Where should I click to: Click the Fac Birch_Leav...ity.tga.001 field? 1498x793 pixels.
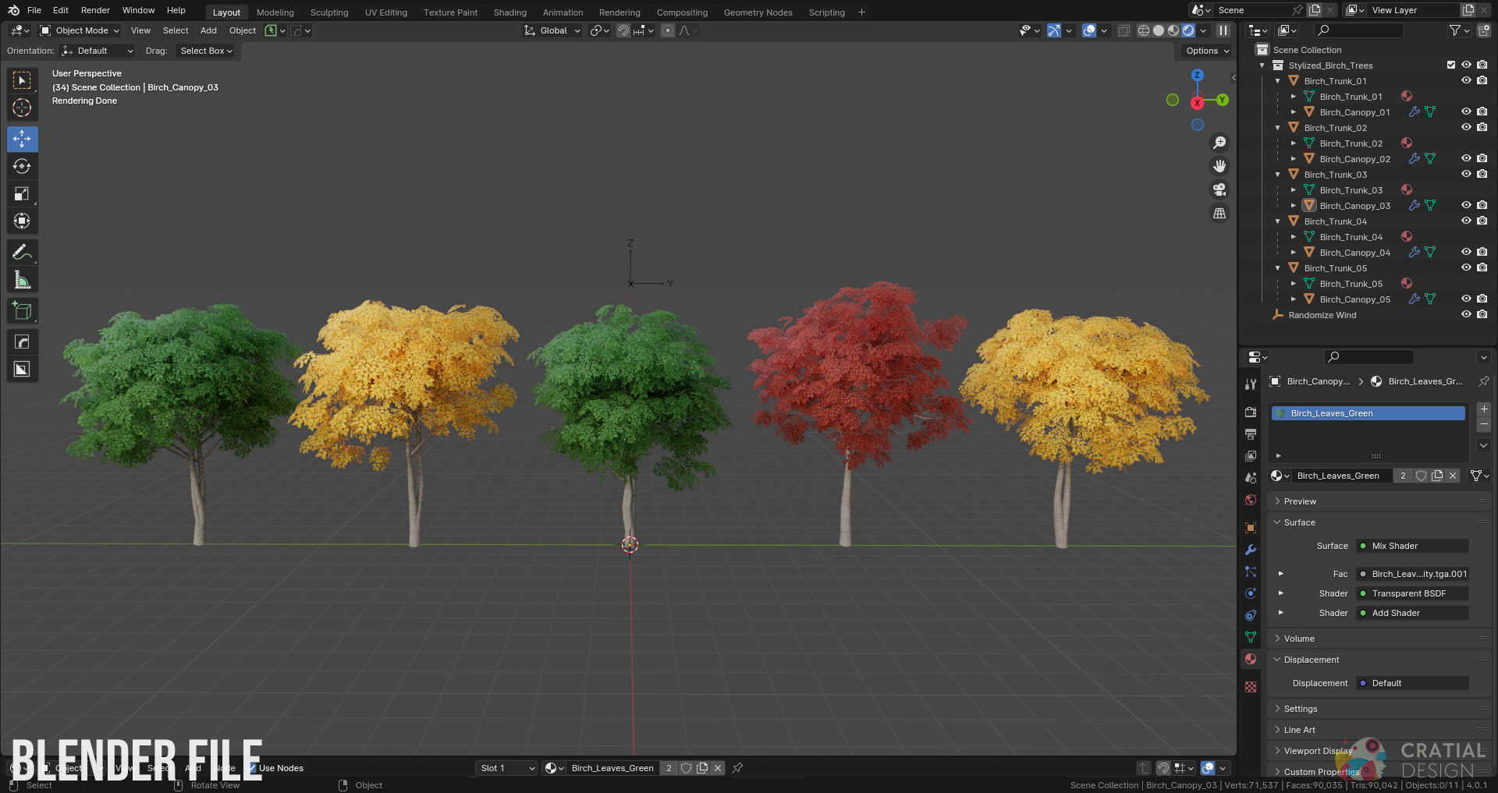[x=1412, y=574]
